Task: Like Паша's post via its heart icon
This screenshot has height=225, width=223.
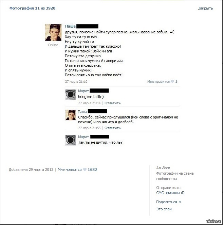Action: tap(172, 81)
